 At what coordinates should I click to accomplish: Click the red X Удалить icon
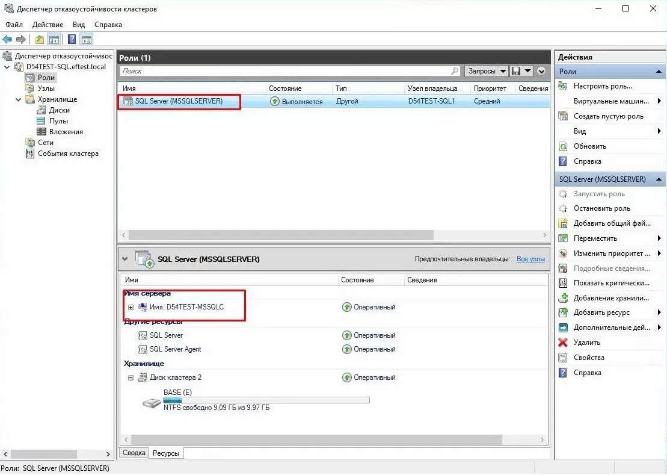pyautogui.click(x=563, y=343)
